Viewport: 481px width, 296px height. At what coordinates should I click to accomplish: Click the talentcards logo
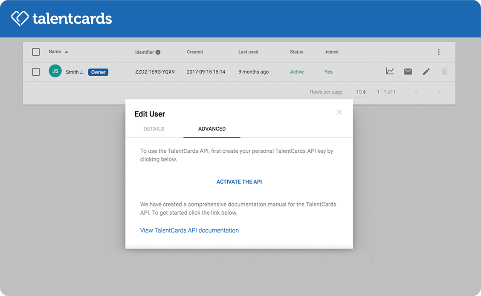61,18
